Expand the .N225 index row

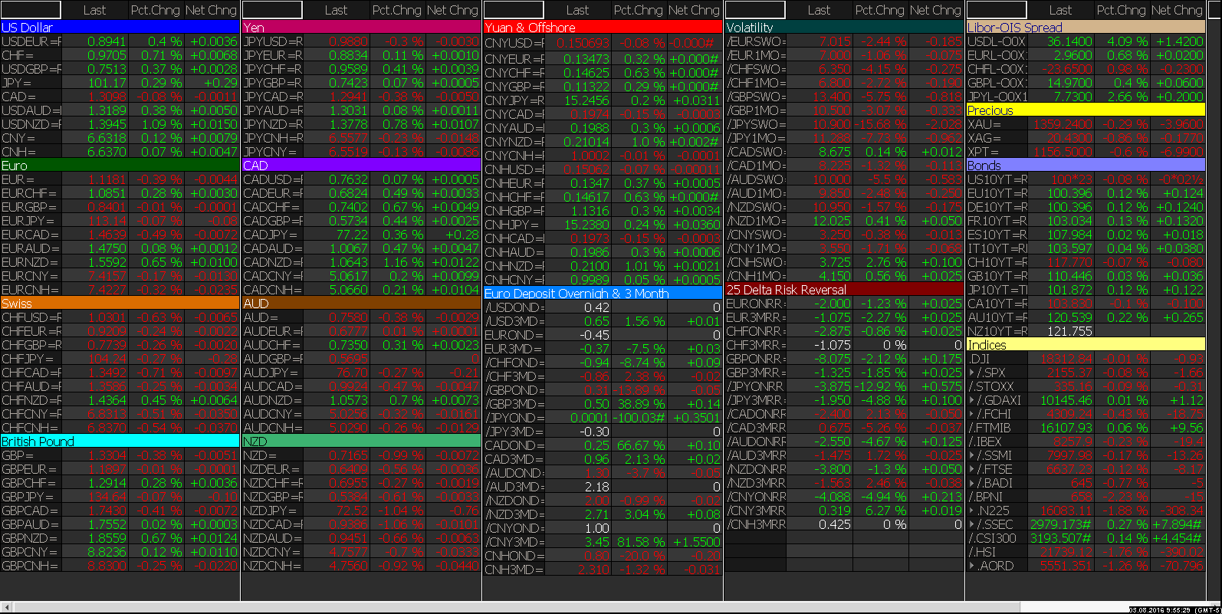[972, 511]
